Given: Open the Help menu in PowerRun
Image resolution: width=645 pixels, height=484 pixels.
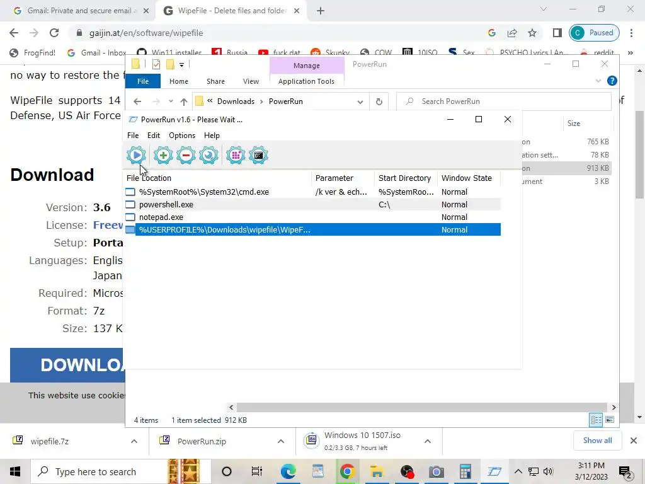Looking at the screenshot, I should point(212,135).
